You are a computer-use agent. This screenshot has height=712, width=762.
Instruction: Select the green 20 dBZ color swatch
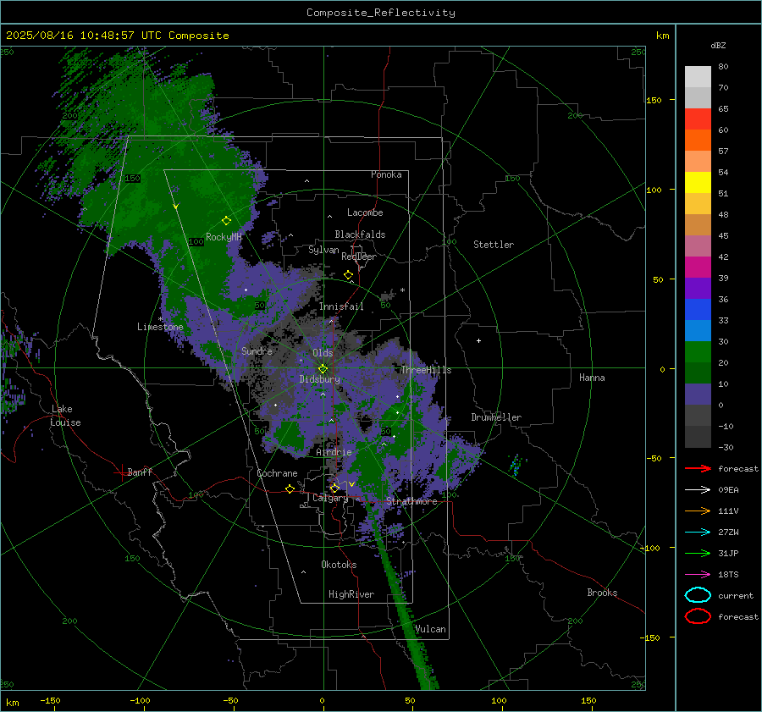tap(698, 351)
